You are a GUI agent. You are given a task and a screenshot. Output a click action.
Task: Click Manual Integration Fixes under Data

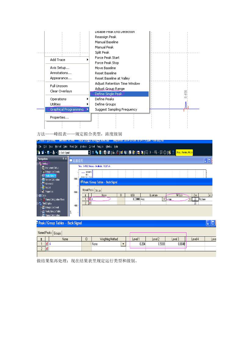[55, 200]
